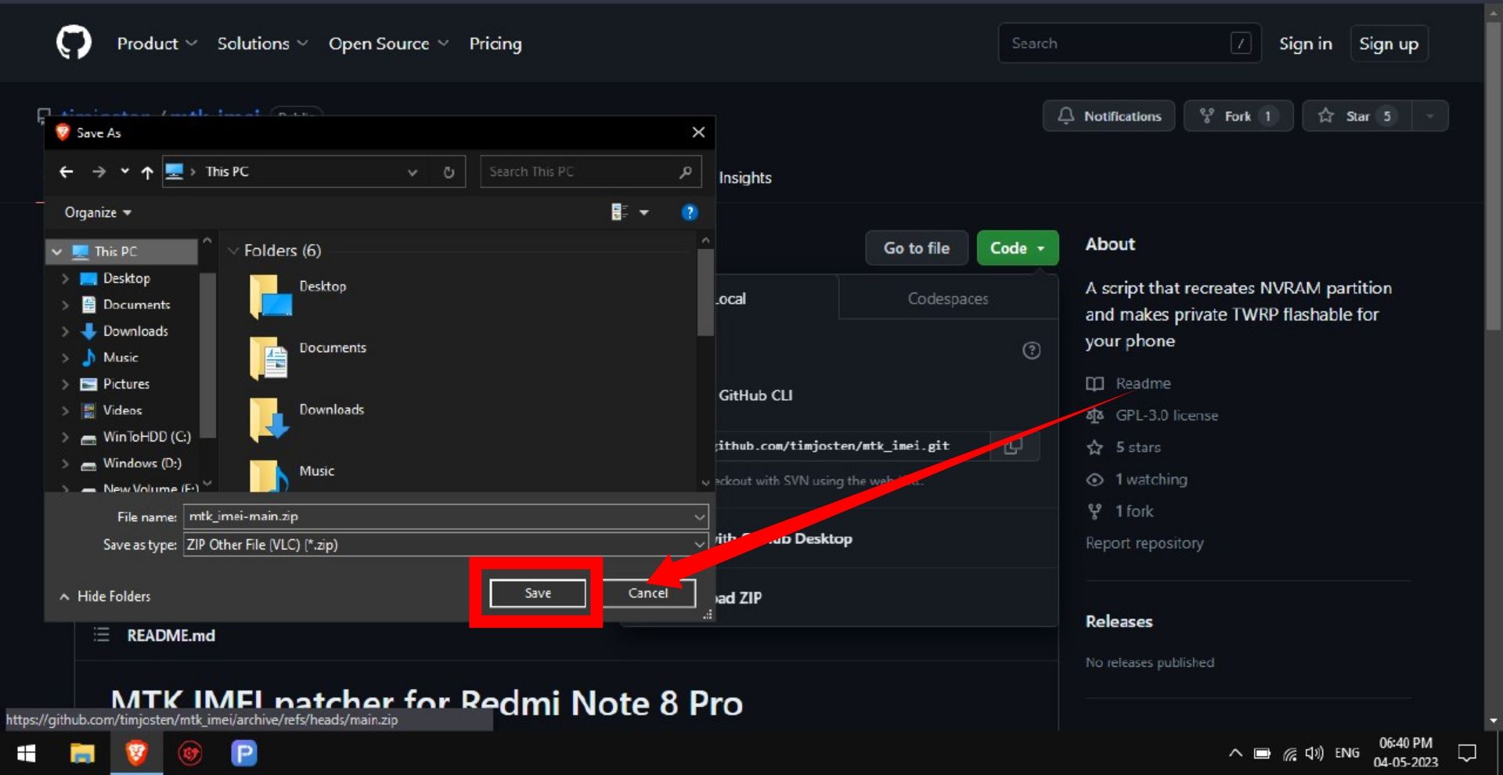Expand the Downloads tree node
The height and width of the screenshot is (775, 1503).
point(65,331)
